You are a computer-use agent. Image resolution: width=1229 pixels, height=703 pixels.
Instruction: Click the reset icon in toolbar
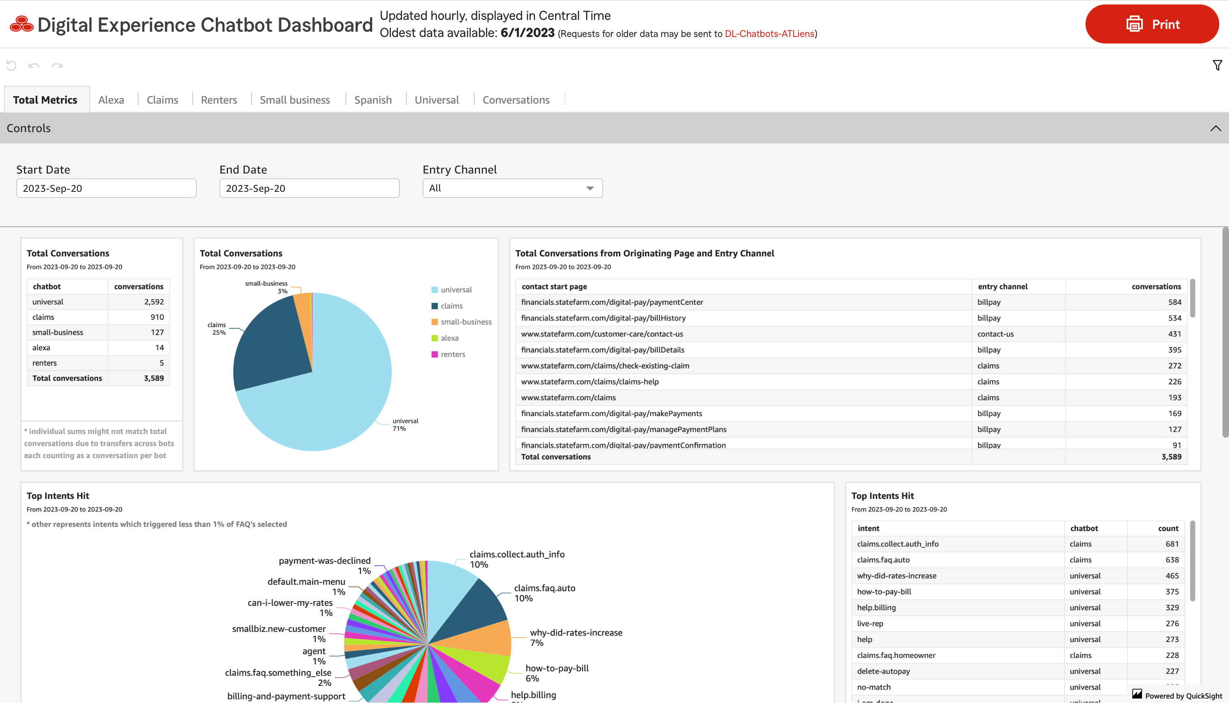(11, 65)
